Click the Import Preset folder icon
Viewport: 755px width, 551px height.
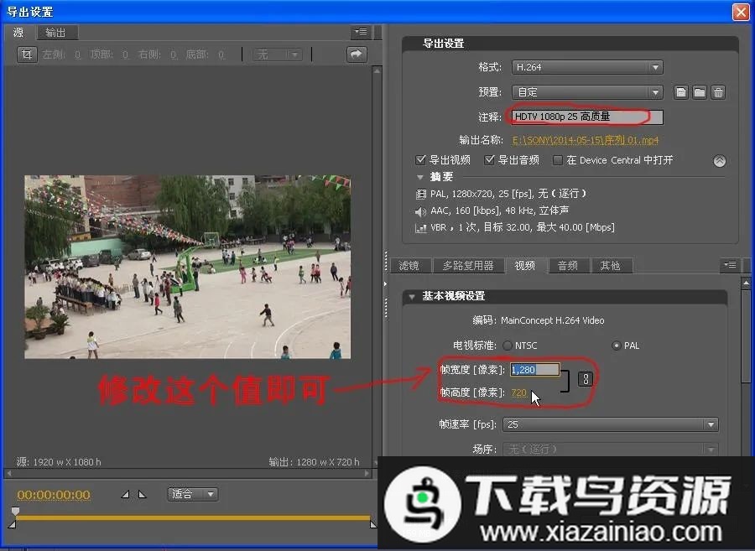[700, 92]
